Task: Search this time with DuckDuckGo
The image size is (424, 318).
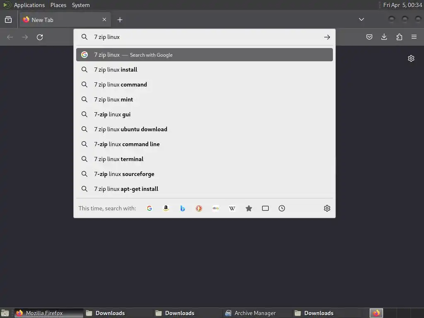Action: click(199, 208)
